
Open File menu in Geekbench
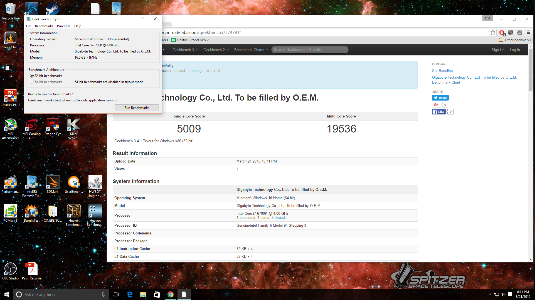pos(29,26)
